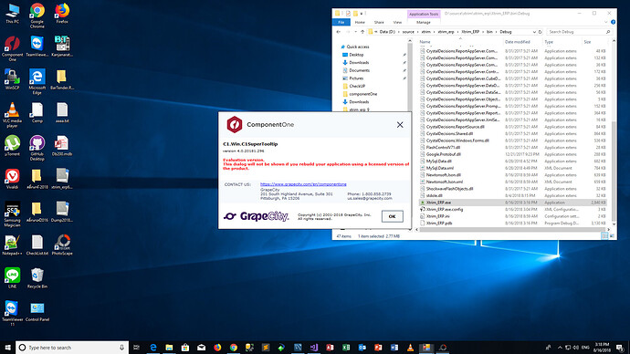
Task: Click the 'source' breadcrumb in address bar
Action: tap(408, 32)
